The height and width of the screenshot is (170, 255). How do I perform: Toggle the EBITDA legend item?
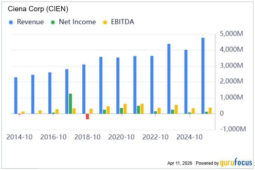(x=118, y=22)
